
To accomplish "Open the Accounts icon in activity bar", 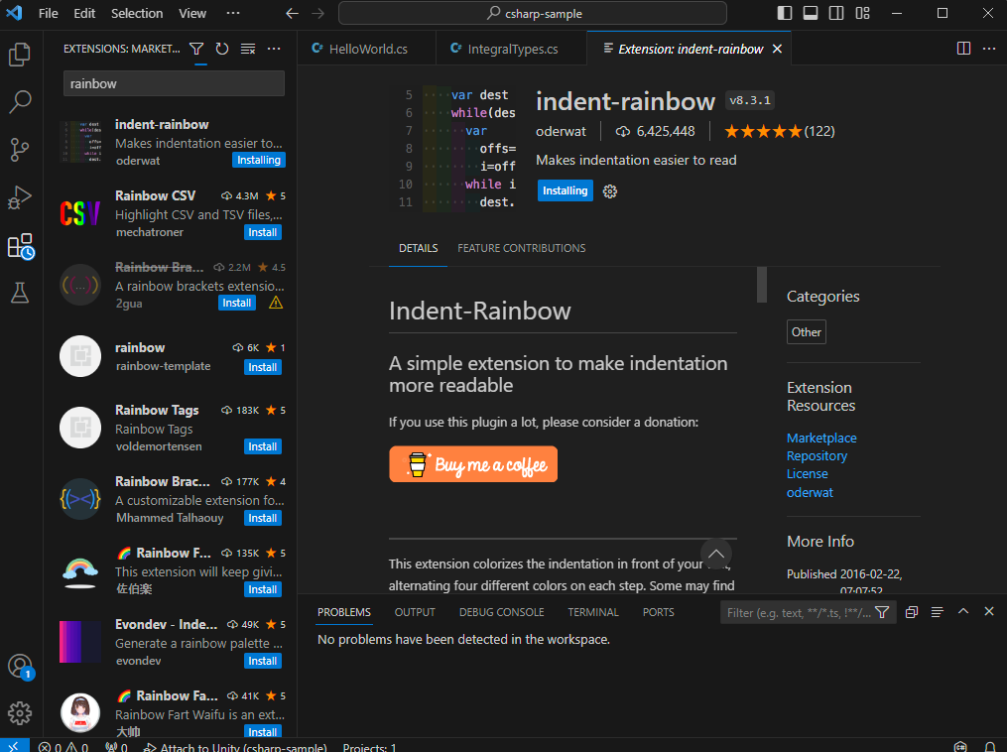I will pyautogui.click(x=20, y=666).
